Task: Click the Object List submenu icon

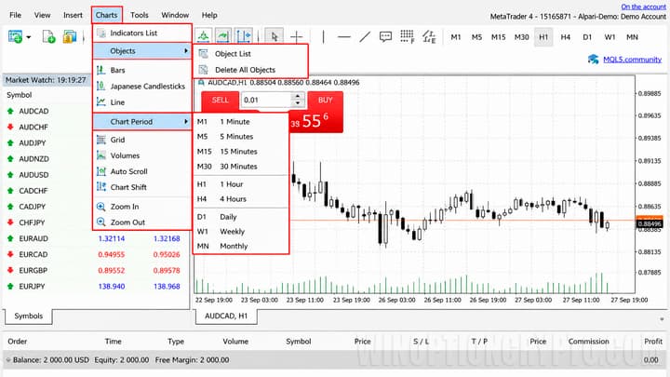Action: coord(204,54)
